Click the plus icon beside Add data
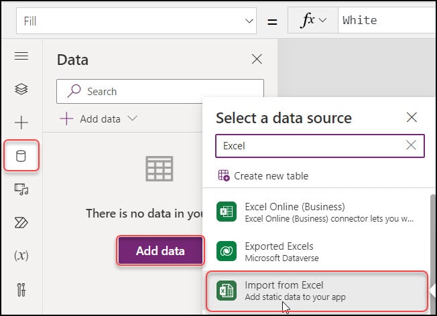The image size is (437, 316). pos(66,119)
